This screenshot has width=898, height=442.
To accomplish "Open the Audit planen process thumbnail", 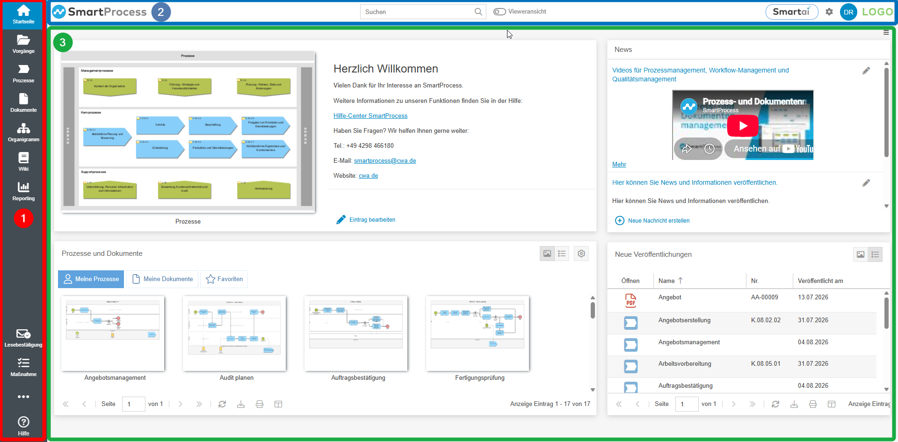I will pyautogui.click(x=234, y=333).
